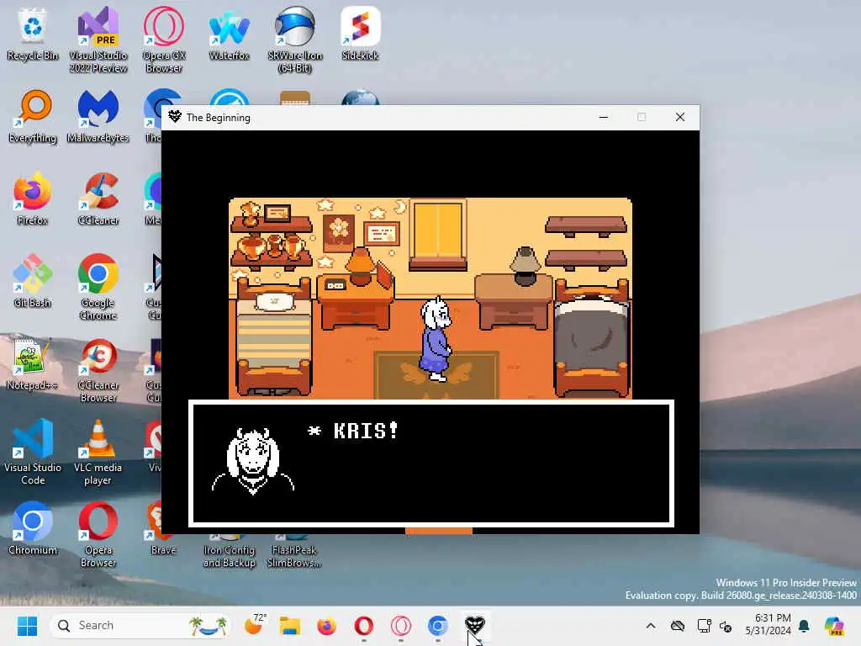Open the weather widget showing 72°
This screenshot has width=861, height=646.
pyautogui.click(x=254, y=625)
